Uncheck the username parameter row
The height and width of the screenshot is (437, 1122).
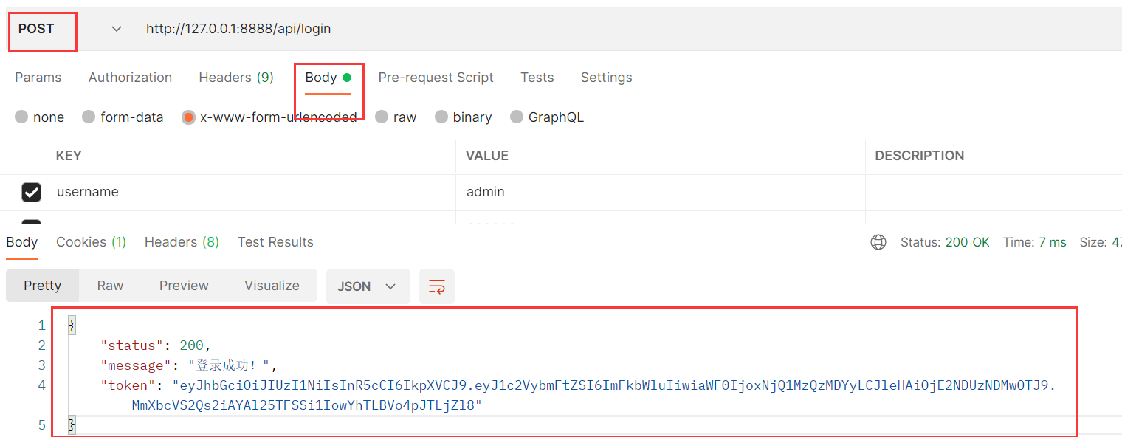(x=31, y=192)
